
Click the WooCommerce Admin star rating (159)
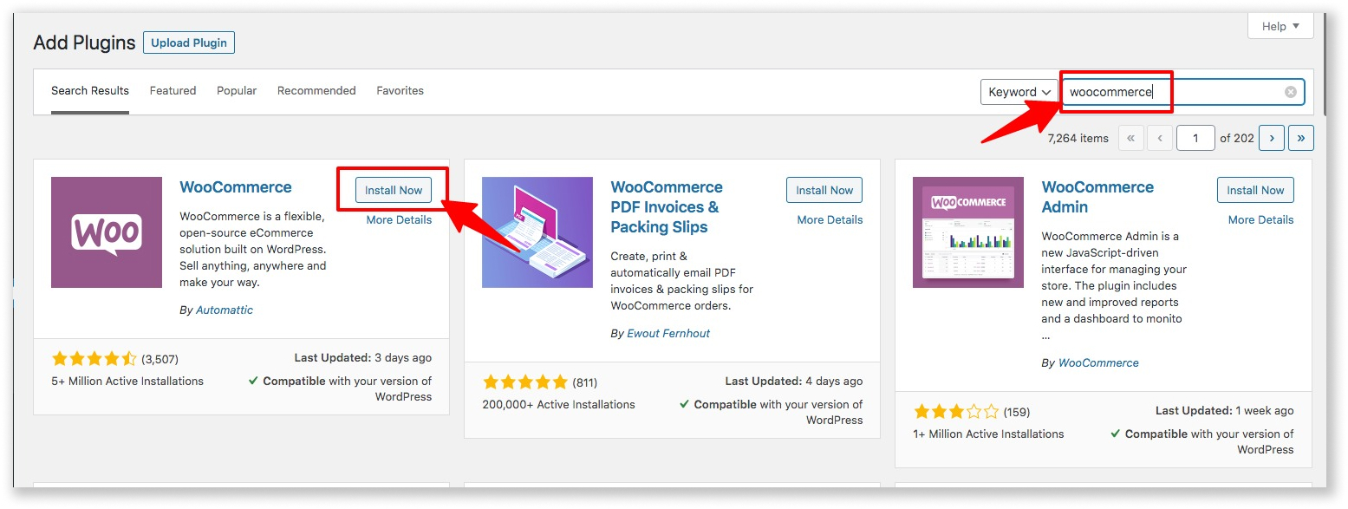pyautogui.click(x=955, y=412)
